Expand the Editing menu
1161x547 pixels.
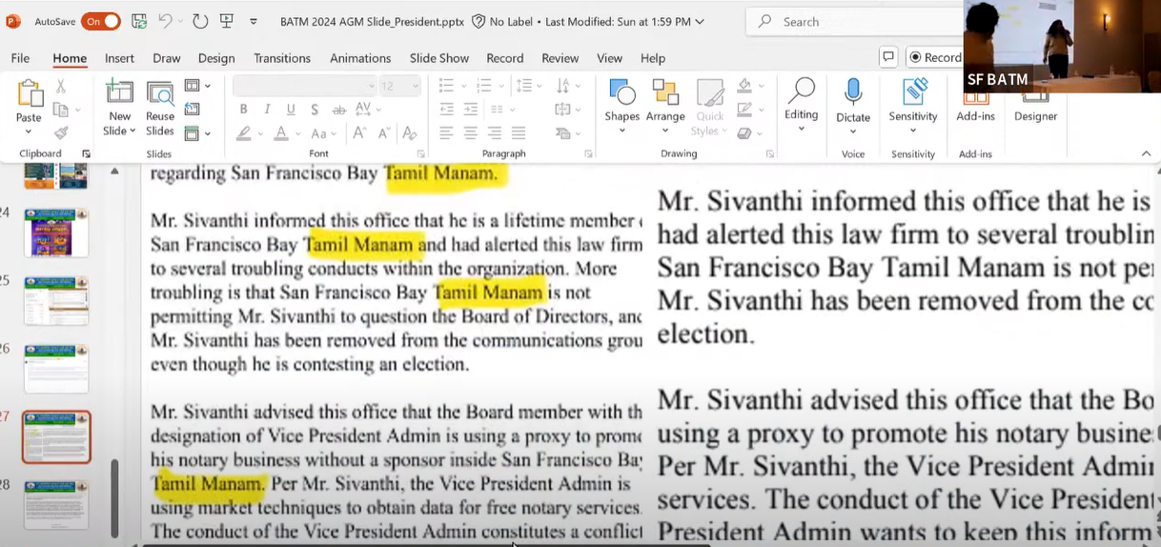[801, 105]
